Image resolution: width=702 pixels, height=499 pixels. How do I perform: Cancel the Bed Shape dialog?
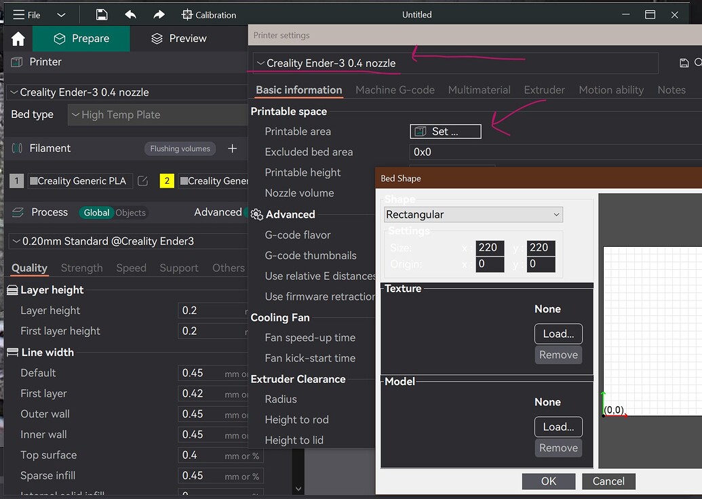click(608, 481)
